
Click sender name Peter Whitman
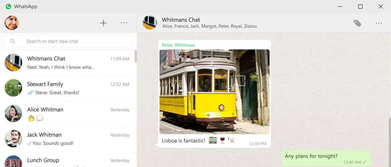pos(178,45)
